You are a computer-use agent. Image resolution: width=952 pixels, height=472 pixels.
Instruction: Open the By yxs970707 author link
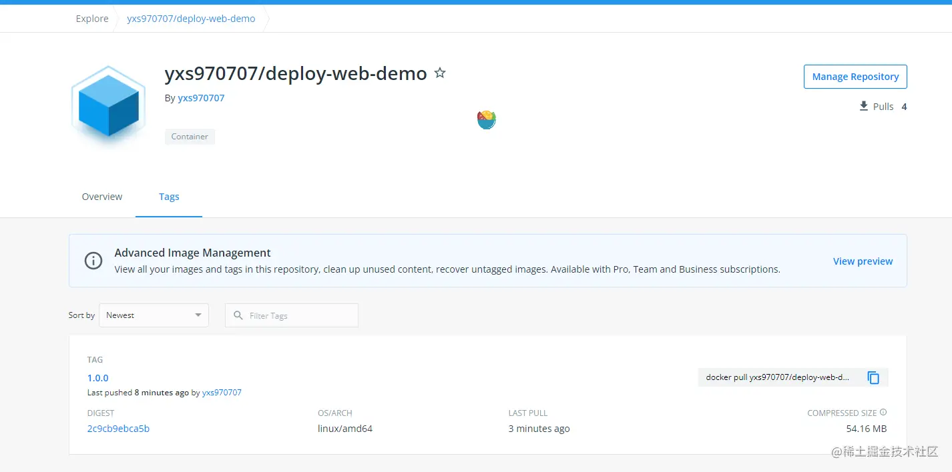point(201,98)
